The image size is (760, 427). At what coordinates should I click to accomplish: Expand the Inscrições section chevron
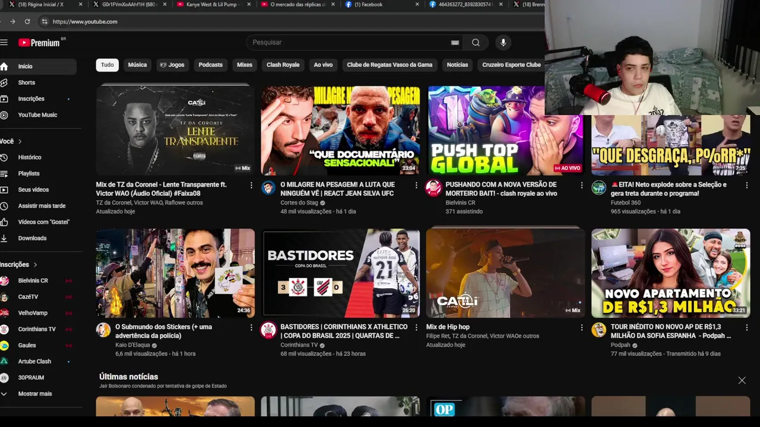coord(35,265)
